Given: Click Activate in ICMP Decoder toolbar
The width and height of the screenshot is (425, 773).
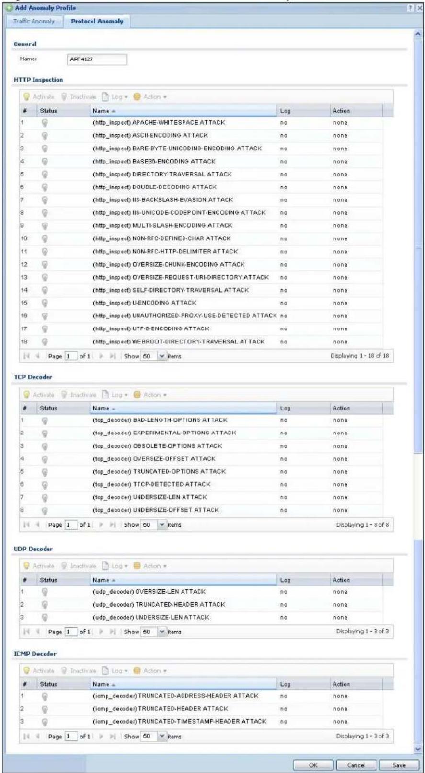Looking at the screenshot, I should click(x=39, y=671).
